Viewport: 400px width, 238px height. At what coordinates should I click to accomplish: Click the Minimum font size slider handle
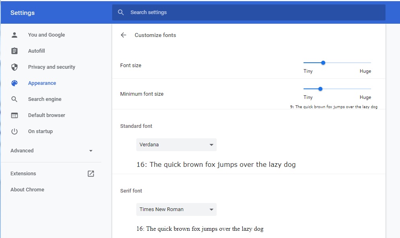coord(320,89)
